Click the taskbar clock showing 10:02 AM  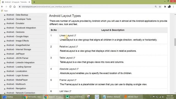(x=170, y=97)
